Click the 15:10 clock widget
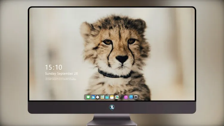224x126 pixels. 53,67
